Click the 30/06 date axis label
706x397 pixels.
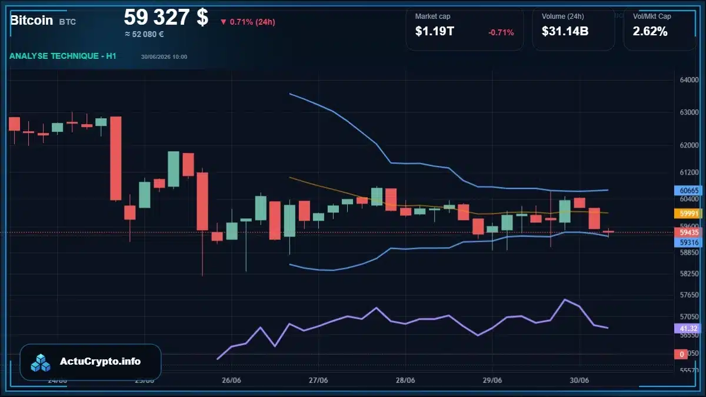pyautogui.click(x=580, y=380)
